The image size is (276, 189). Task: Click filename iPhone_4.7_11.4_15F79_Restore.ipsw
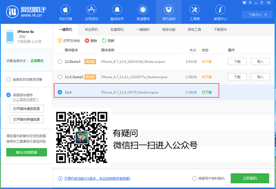130,92
